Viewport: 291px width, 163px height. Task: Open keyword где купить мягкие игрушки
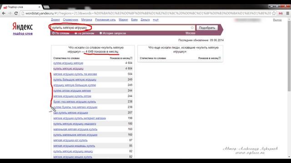(71, 113)
